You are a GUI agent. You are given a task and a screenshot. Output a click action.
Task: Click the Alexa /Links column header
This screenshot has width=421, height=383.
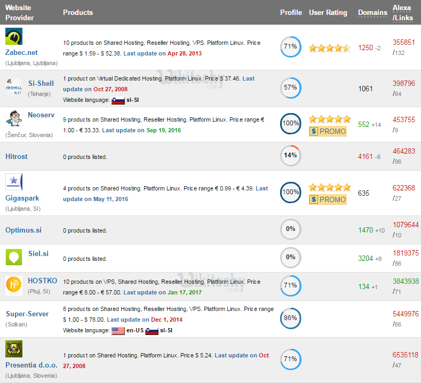402,12
